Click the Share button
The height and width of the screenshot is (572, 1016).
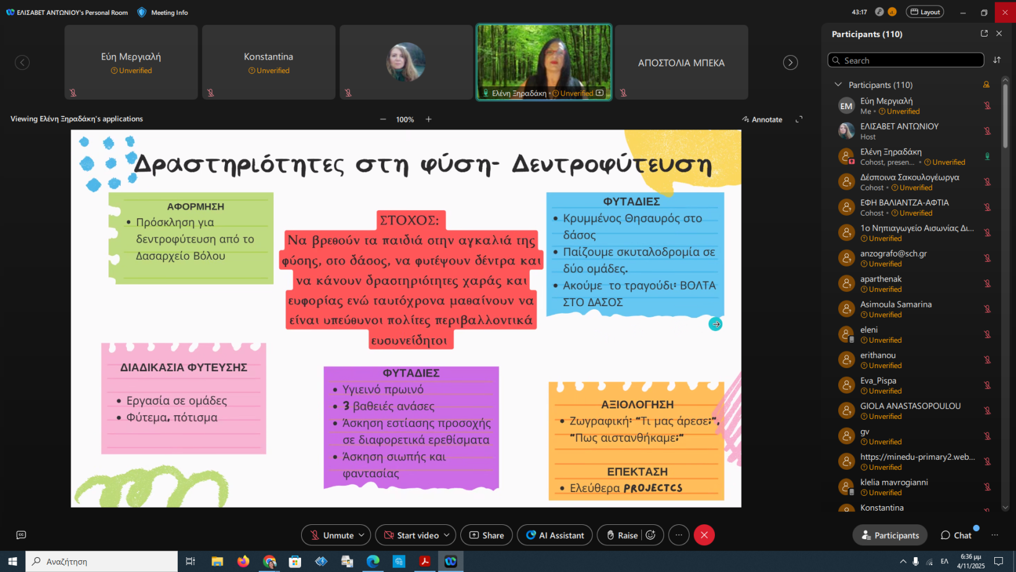(x=486, y=535)
